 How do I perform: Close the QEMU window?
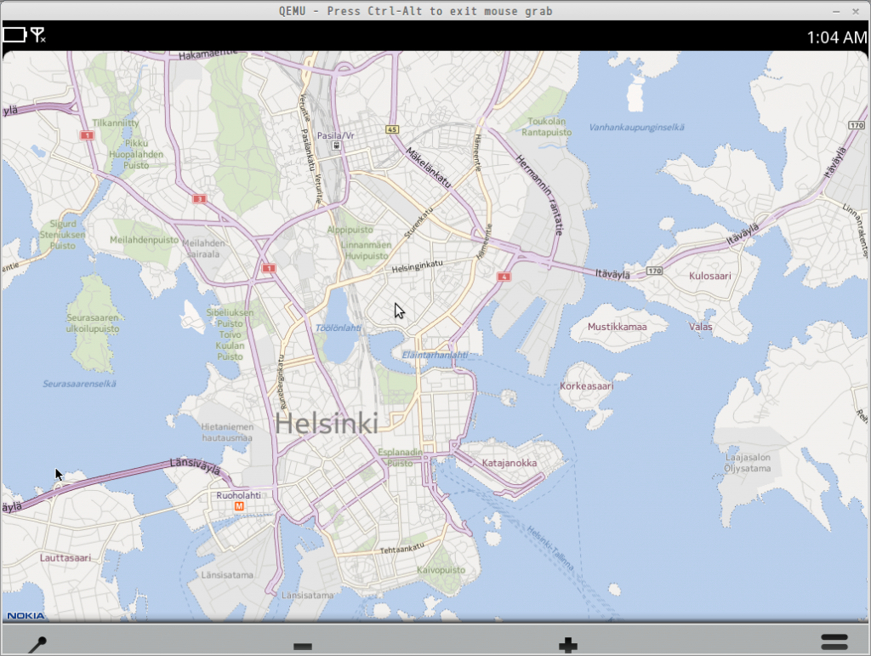tap(856, 11)
